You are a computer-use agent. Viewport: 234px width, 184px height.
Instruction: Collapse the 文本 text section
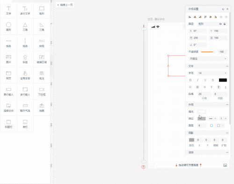click(x=227, y=66)
